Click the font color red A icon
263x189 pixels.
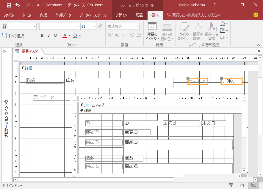click(65, 35)
